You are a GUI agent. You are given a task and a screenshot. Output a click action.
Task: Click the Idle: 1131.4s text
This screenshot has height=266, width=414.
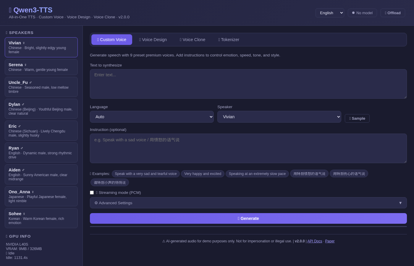pos(17,258)
